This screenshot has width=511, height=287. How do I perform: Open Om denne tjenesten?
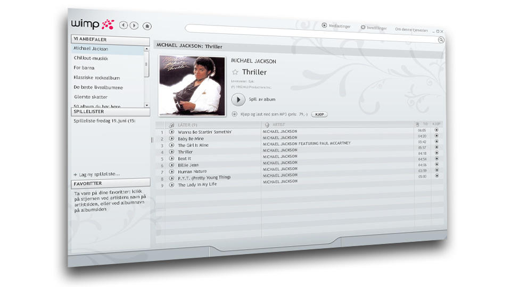click(x=411, y=30)
